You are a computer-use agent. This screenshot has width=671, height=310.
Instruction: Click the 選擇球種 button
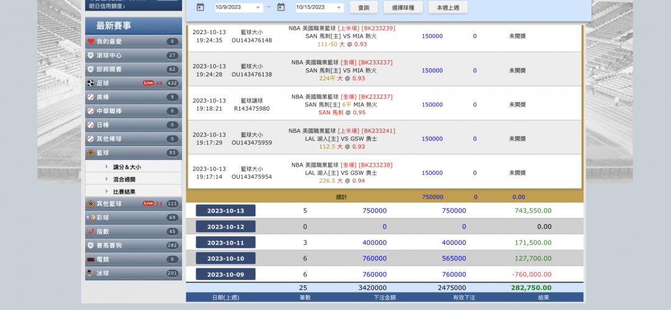click(x=403, y=7)
